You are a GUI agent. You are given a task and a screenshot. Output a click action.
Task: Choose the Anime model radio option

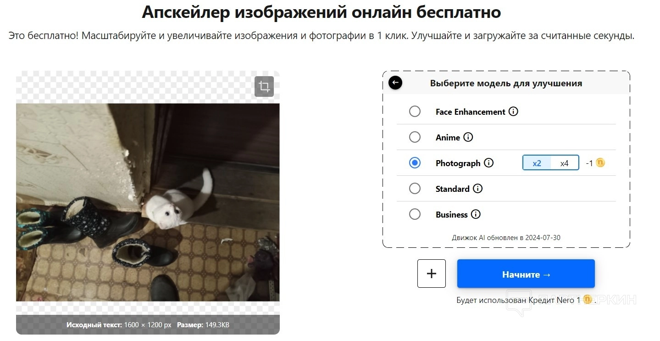[x=415, y=137]
